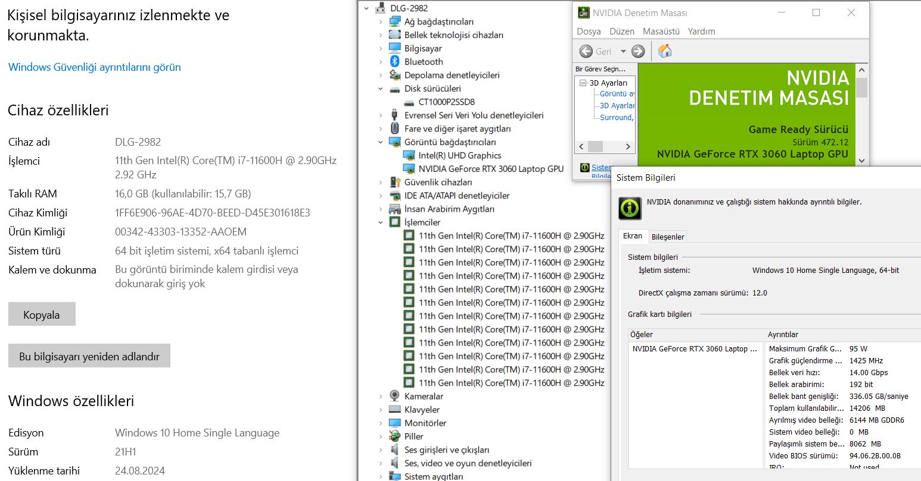Select the Bellek arabirimi row
921x481 pixels.
(844, 385)
